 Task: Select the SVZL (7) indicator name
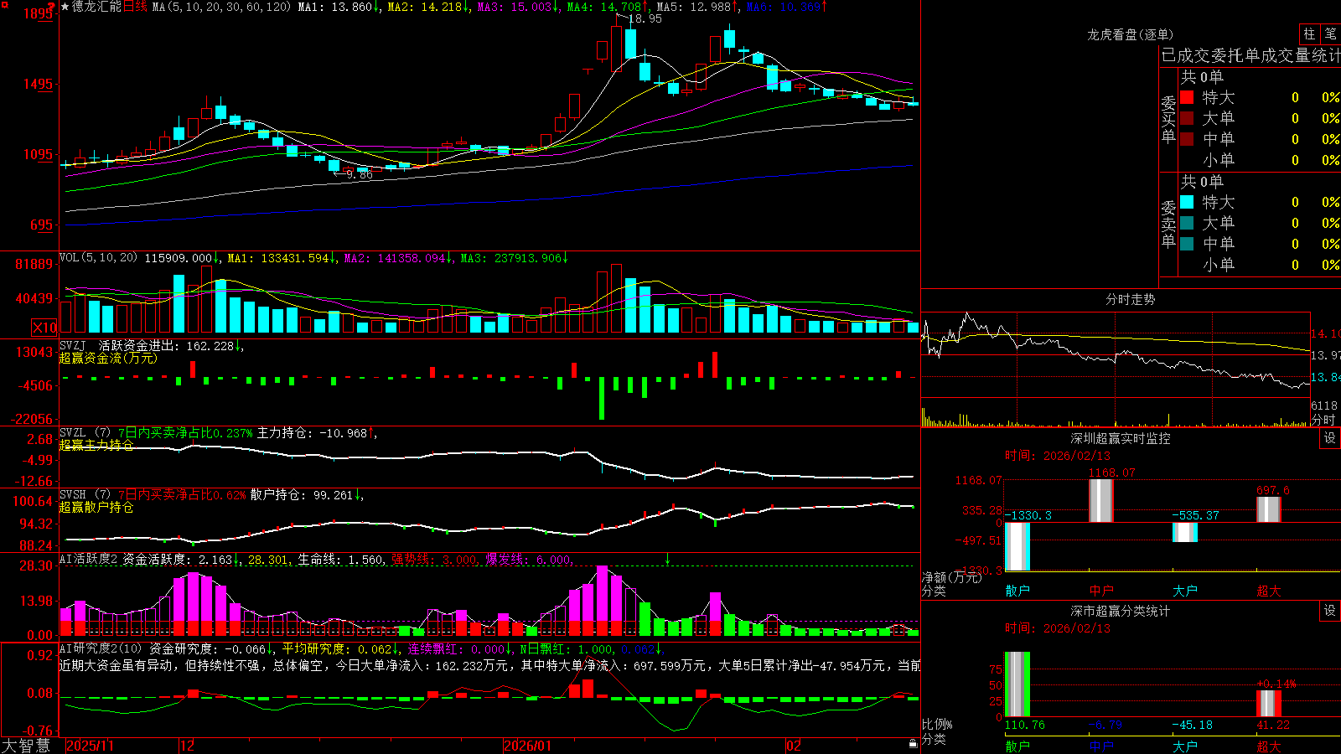tap(85, 433)
